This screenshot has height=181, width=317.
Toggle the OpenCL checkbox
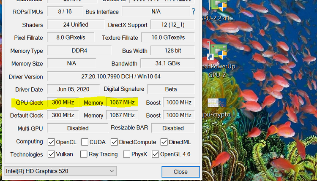(51, 142)
